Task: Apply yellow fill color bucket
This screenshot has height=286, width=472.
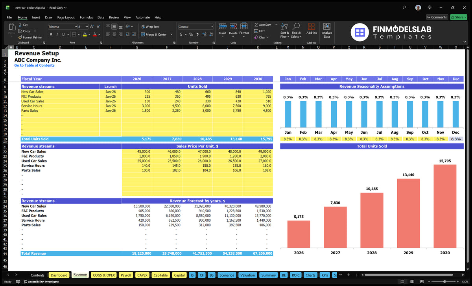Action: 84,35
